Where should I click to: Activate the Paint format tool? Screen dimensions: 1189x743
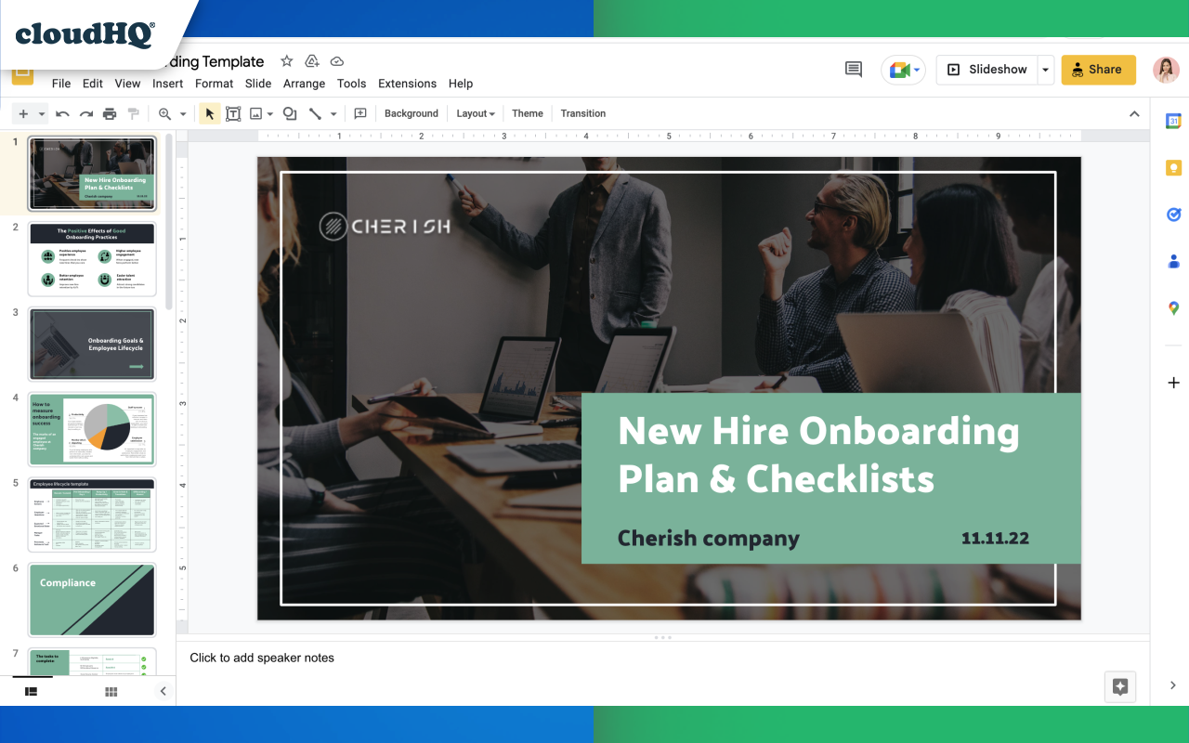(134, 113)
